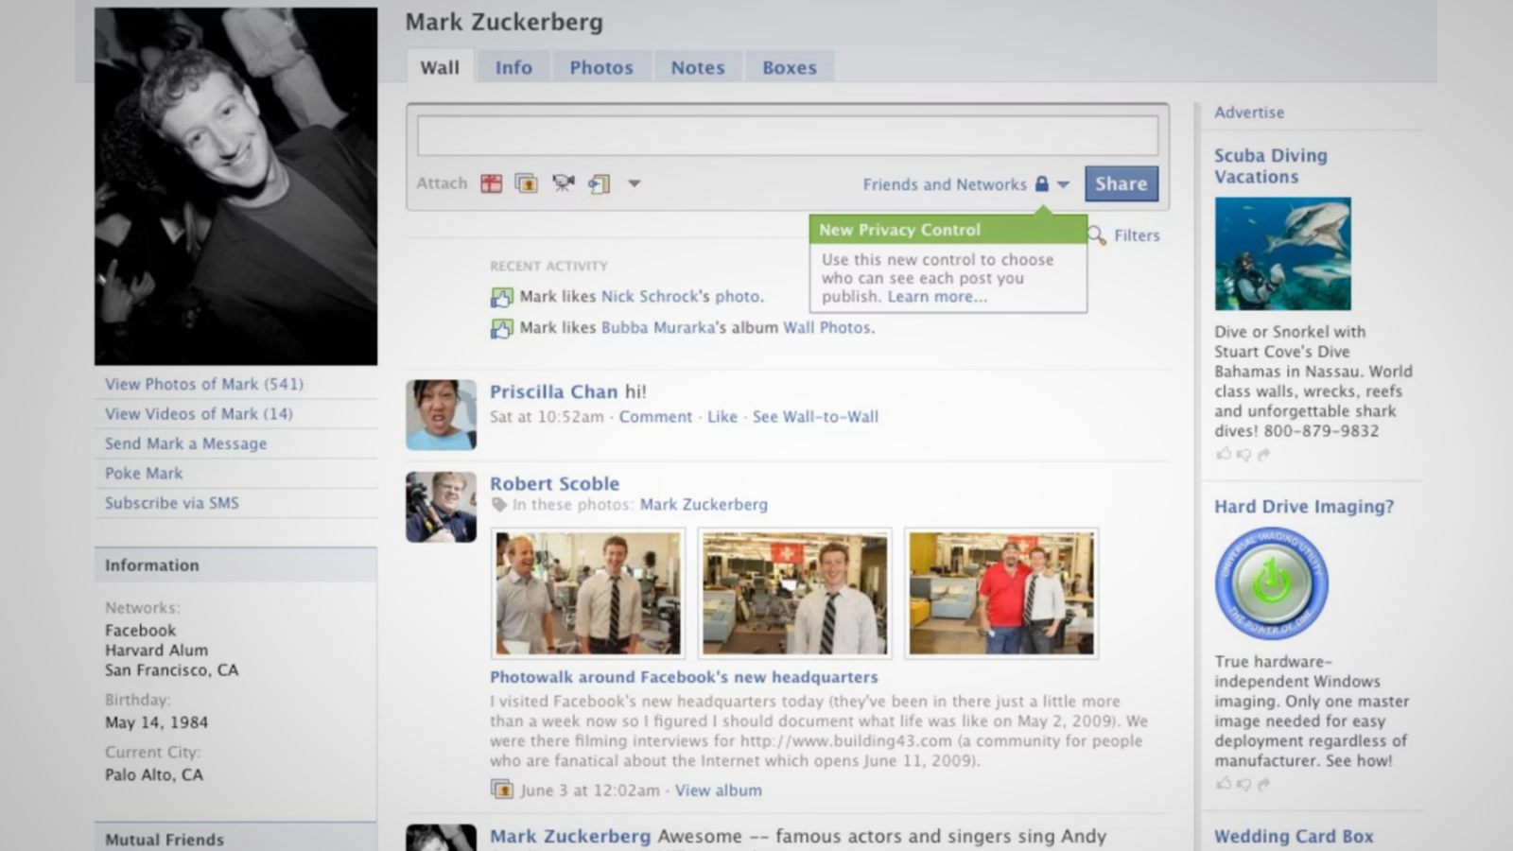The width and height of the screenshot is (1513, 851).
Task: Open View Photos of Mark (541)
Action: (x=204, y=384)
